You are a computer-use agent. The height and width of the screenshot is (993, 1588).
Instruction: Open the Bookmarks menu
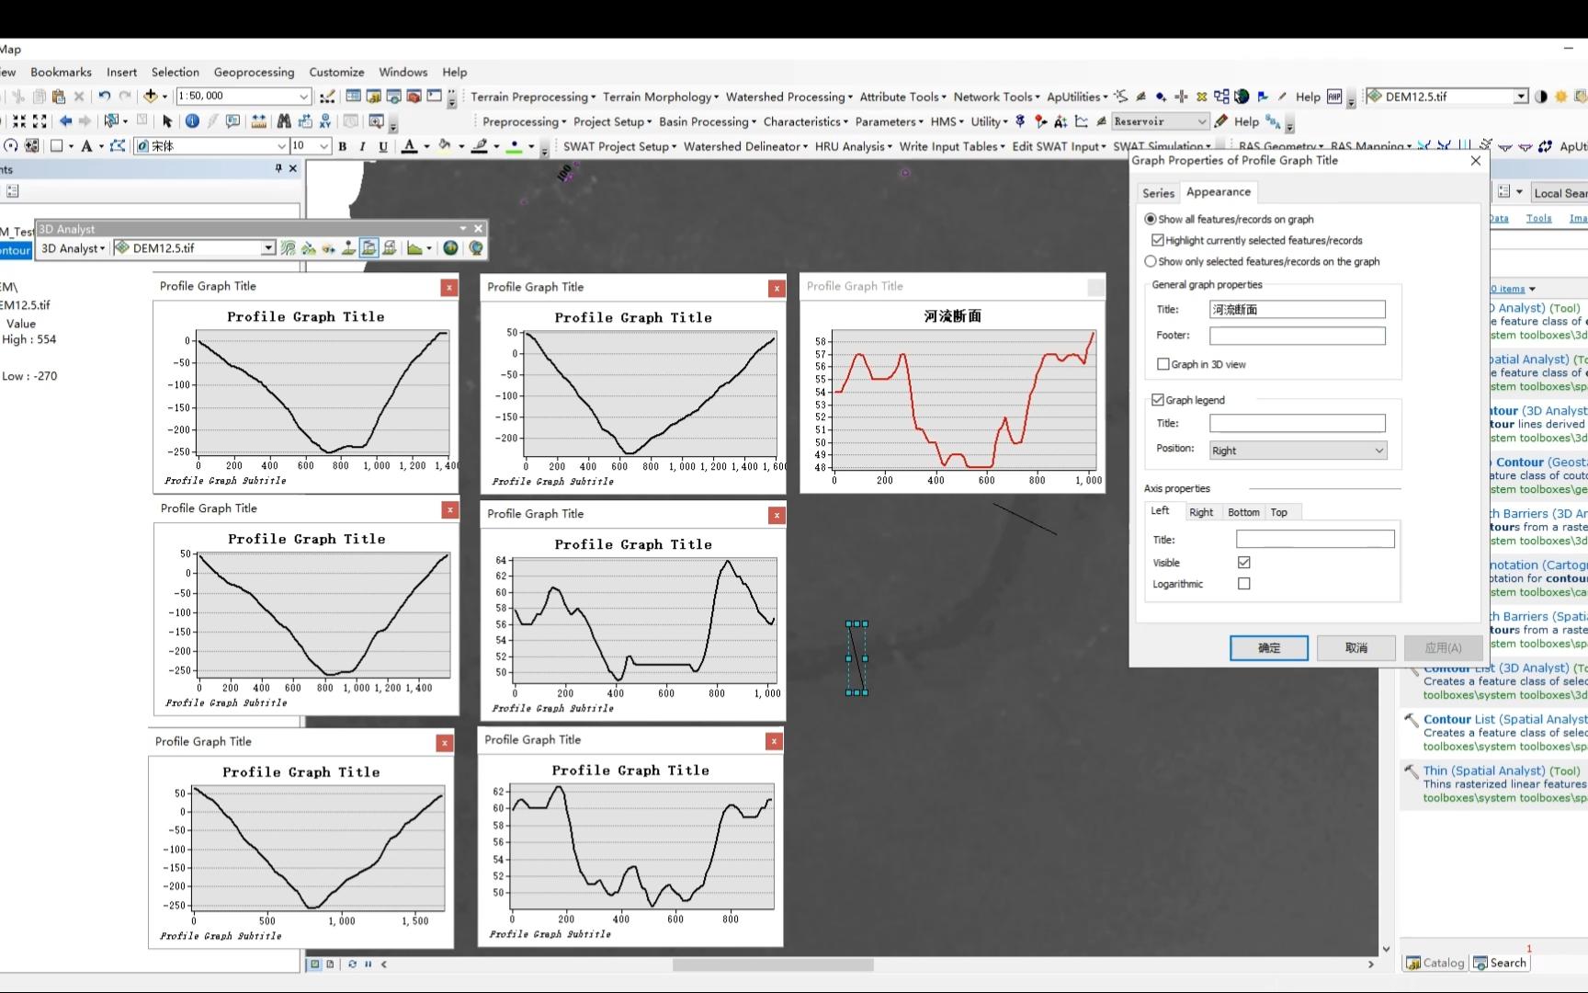[61, 72]
